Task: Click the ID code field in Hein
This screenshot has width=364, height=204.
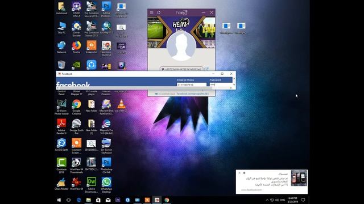Action: 181,69
